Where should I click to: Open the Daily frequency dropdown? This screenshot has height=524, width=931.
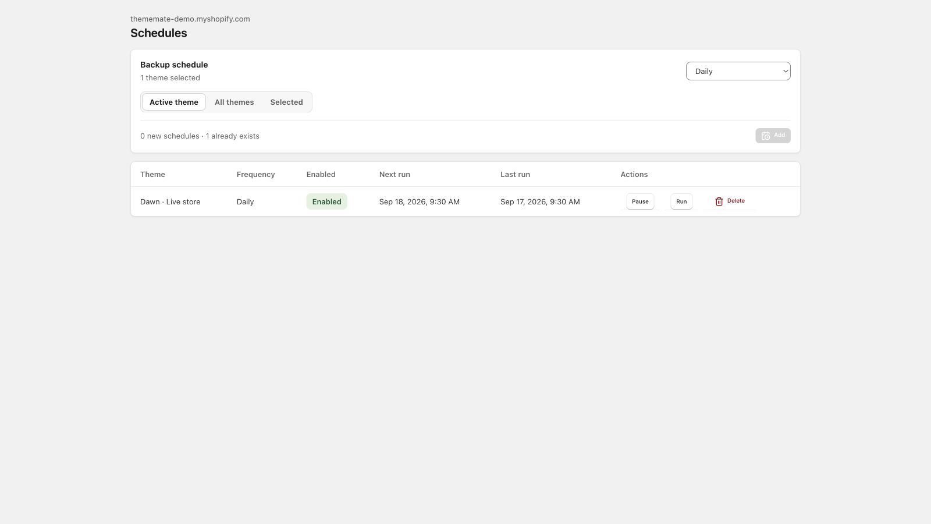[x=738, y=71]
